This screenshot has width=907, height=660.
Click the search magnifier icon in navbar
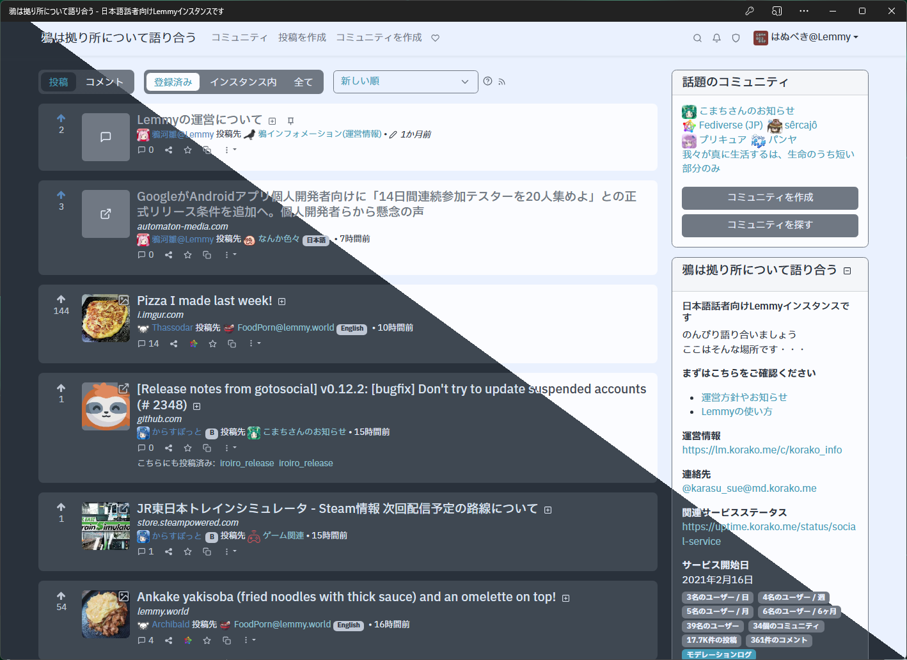point(697,38)
